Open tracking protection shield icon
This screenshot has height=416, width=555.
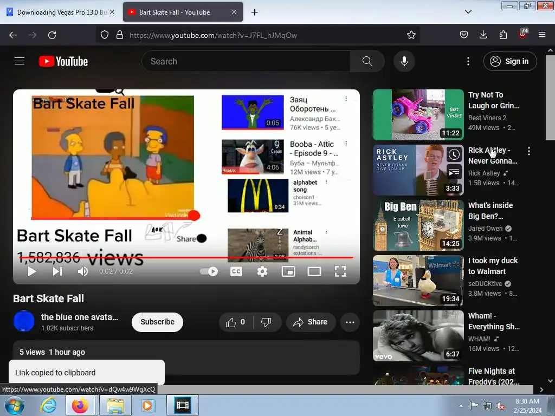[x=105, y=35]
